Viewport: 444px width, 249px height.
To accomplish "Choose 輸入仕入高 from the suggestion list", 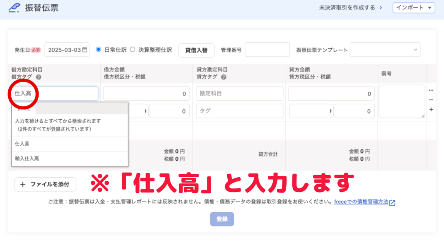I will [x=27, y=159].
